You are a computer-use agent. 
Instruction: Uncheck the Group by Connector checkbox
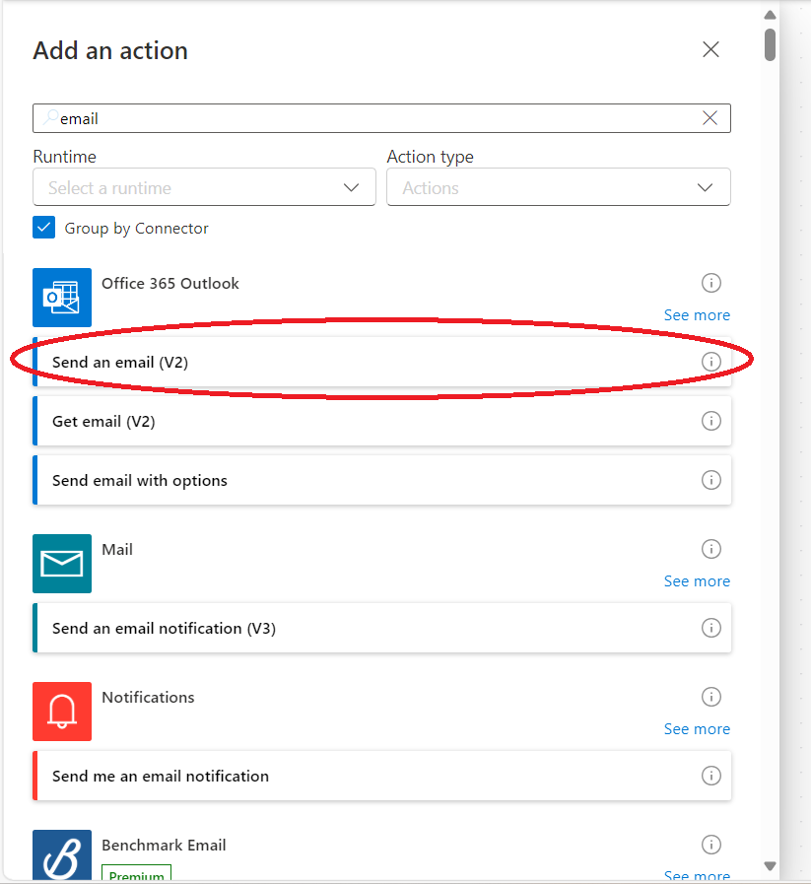pos(44,228)
